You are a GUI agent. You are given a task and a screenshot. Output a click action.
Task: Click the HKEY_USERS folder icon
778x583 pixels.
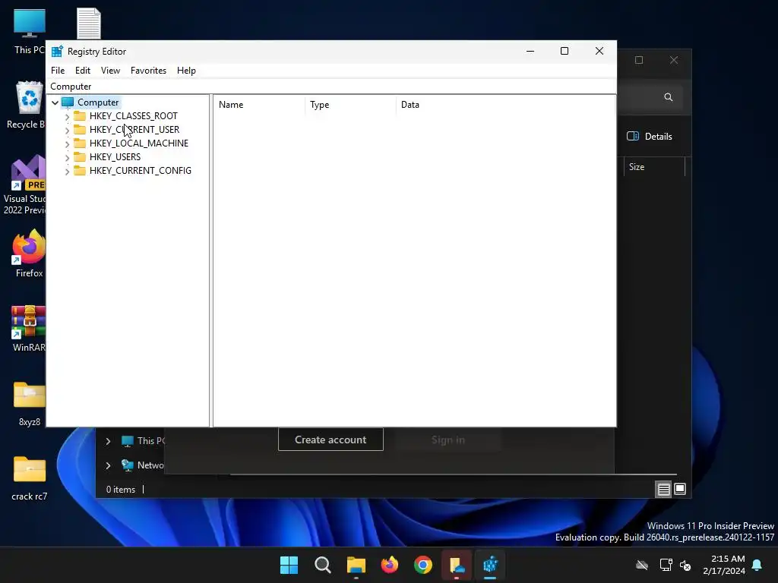(79, 156)
